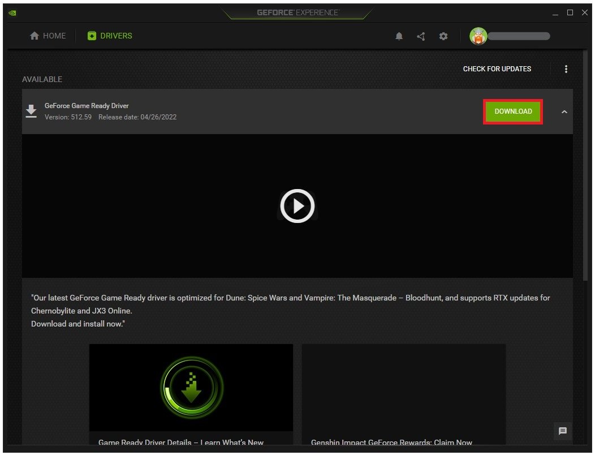Click 'Game Ready Driver Details' article title
The height and width of the screenshot is (455, 595).
tap(181, 443)
